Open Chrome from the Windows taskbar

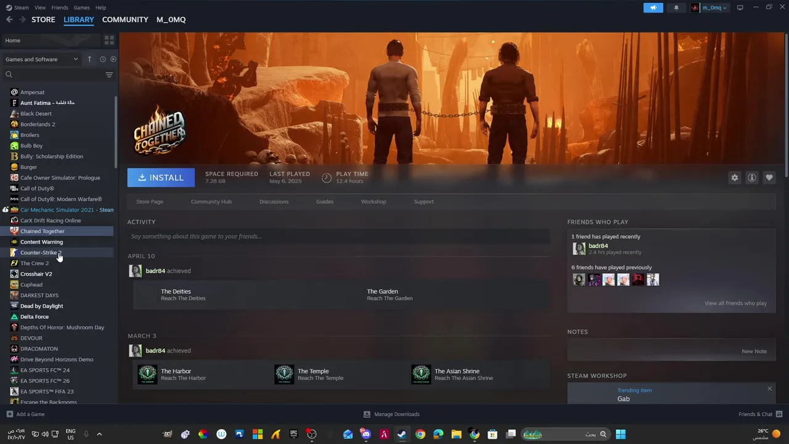click(420, 434)
